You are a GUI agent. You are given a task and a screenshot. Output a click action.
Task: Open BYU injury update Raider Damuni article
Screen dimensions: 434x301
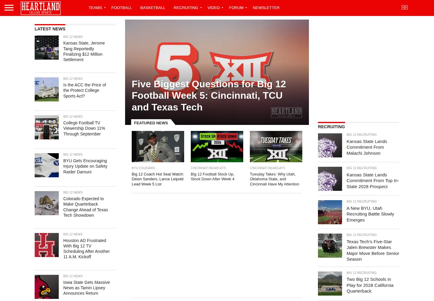[x=85, y=166]
